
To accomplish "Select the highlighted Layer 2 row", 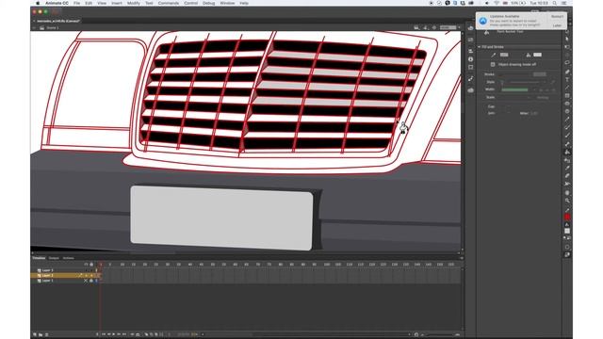I will [65, 275].
